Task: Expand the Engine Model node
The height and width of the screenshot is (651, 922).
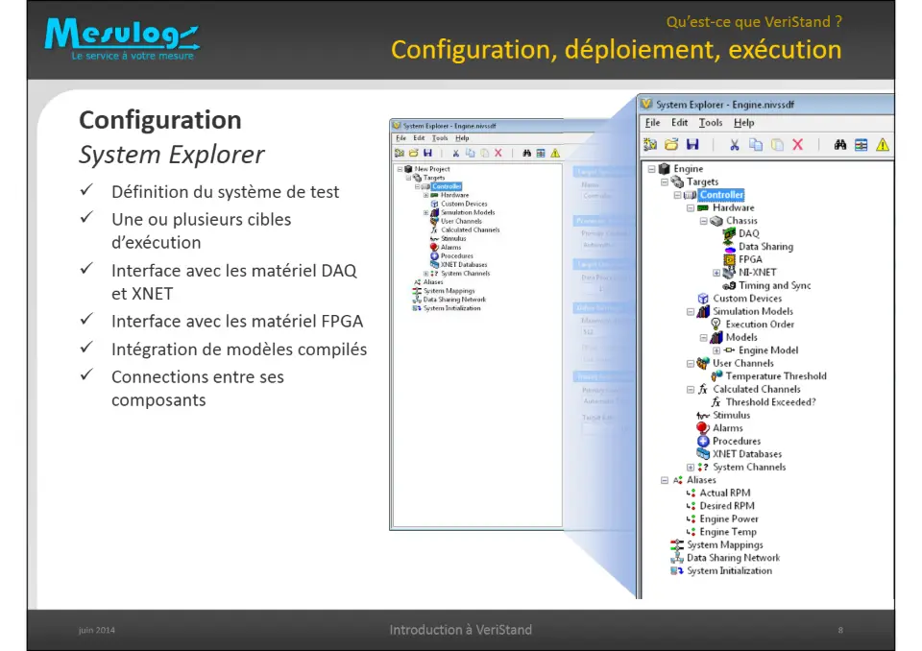Action: [x=716, y=350]
